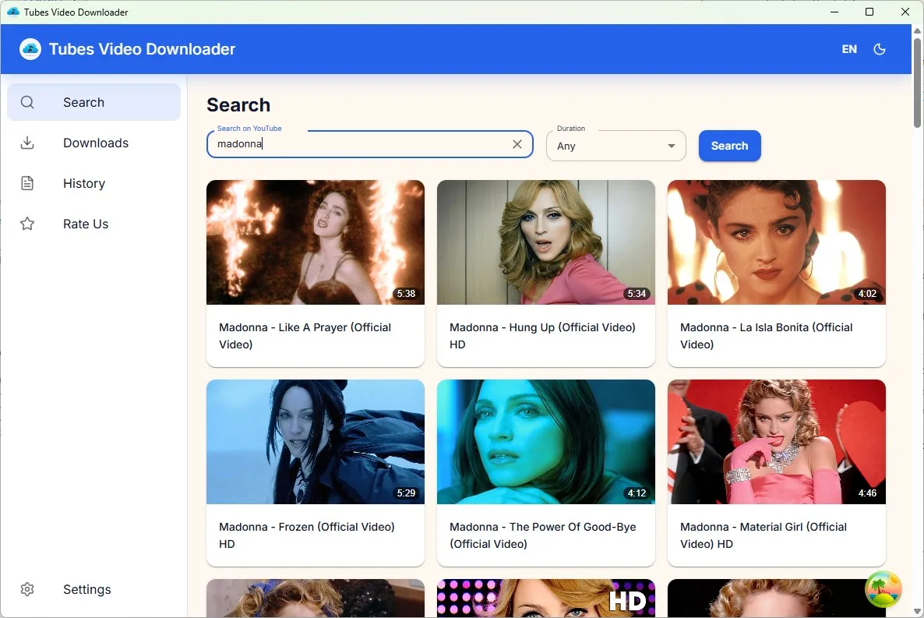Open the Duration dropdown
924x618 pixels.
(615, 146)
